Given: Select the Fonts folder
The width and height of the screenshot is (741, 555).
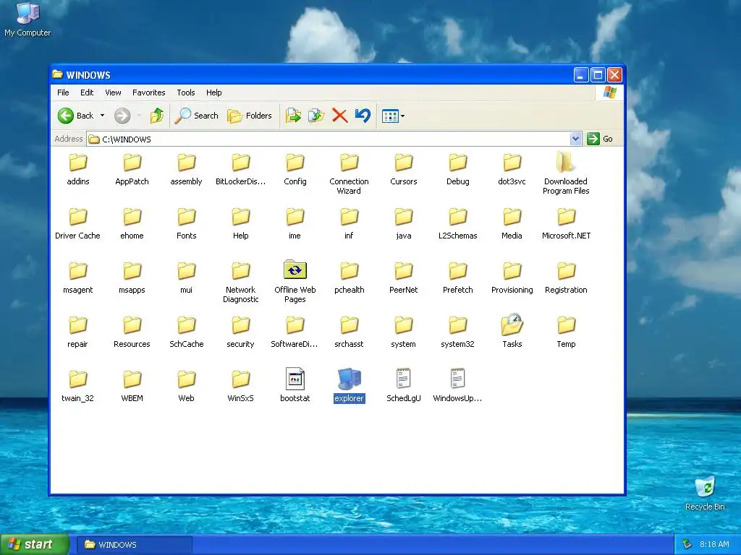Looking at the screenshot, I should pos(186,216).
